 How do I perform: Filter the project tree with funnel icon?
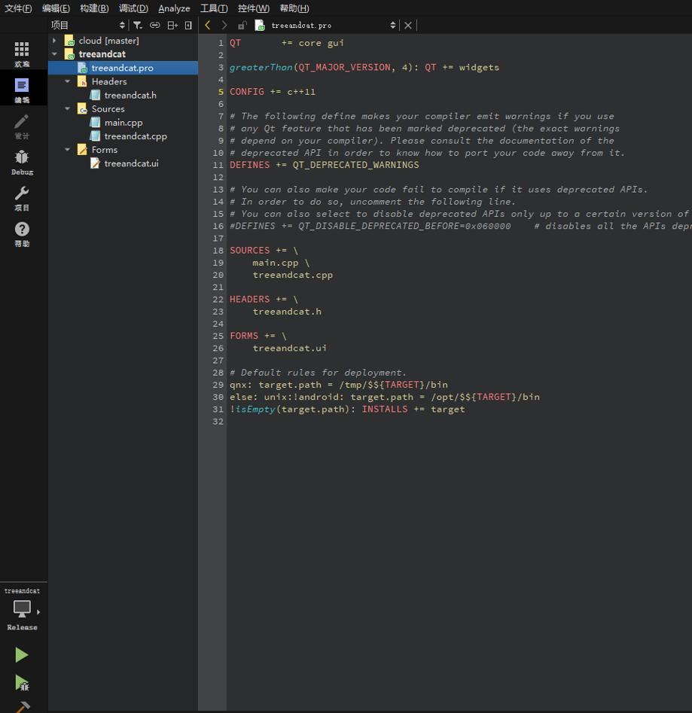[137, 26]
